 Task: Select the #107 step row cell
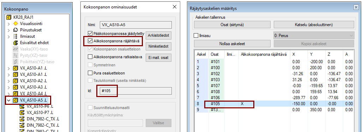coord(217,86)
